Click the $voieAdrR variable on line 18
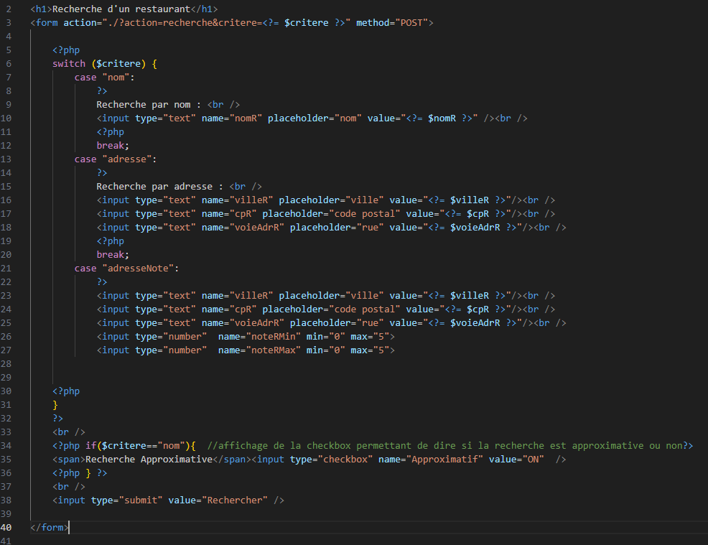 pyautogui.click(x=475, y=227)
